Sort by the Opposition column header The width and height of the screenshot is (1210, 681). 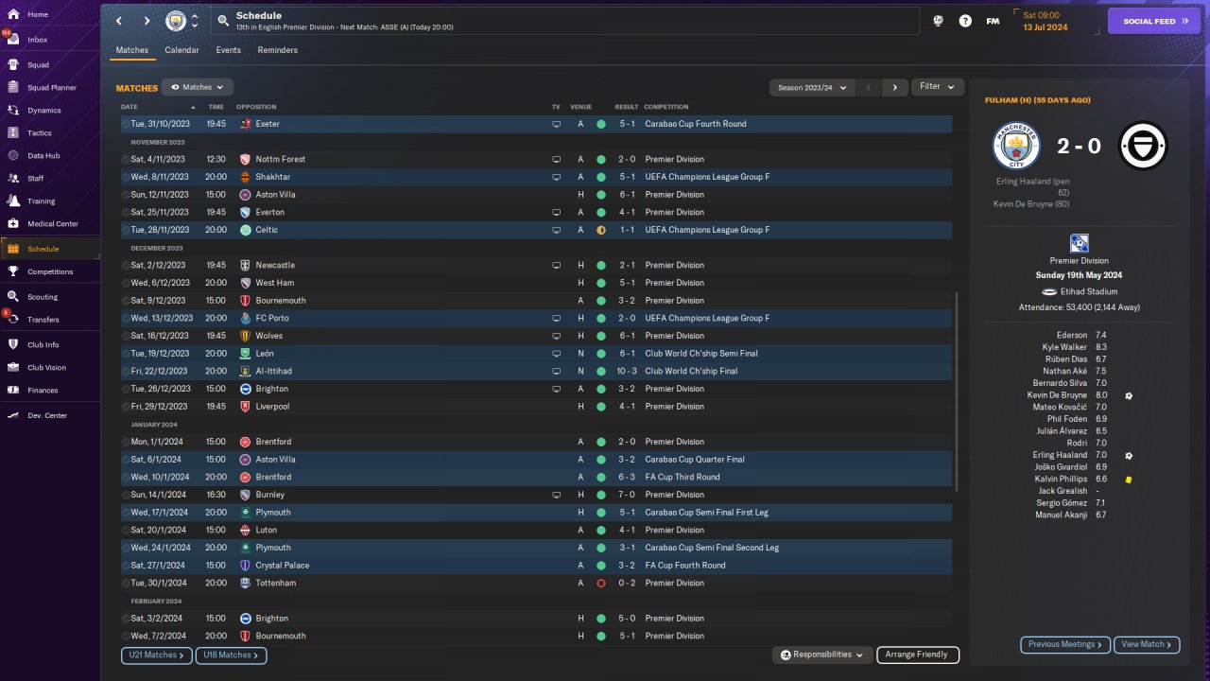click(x=256, y=107)
